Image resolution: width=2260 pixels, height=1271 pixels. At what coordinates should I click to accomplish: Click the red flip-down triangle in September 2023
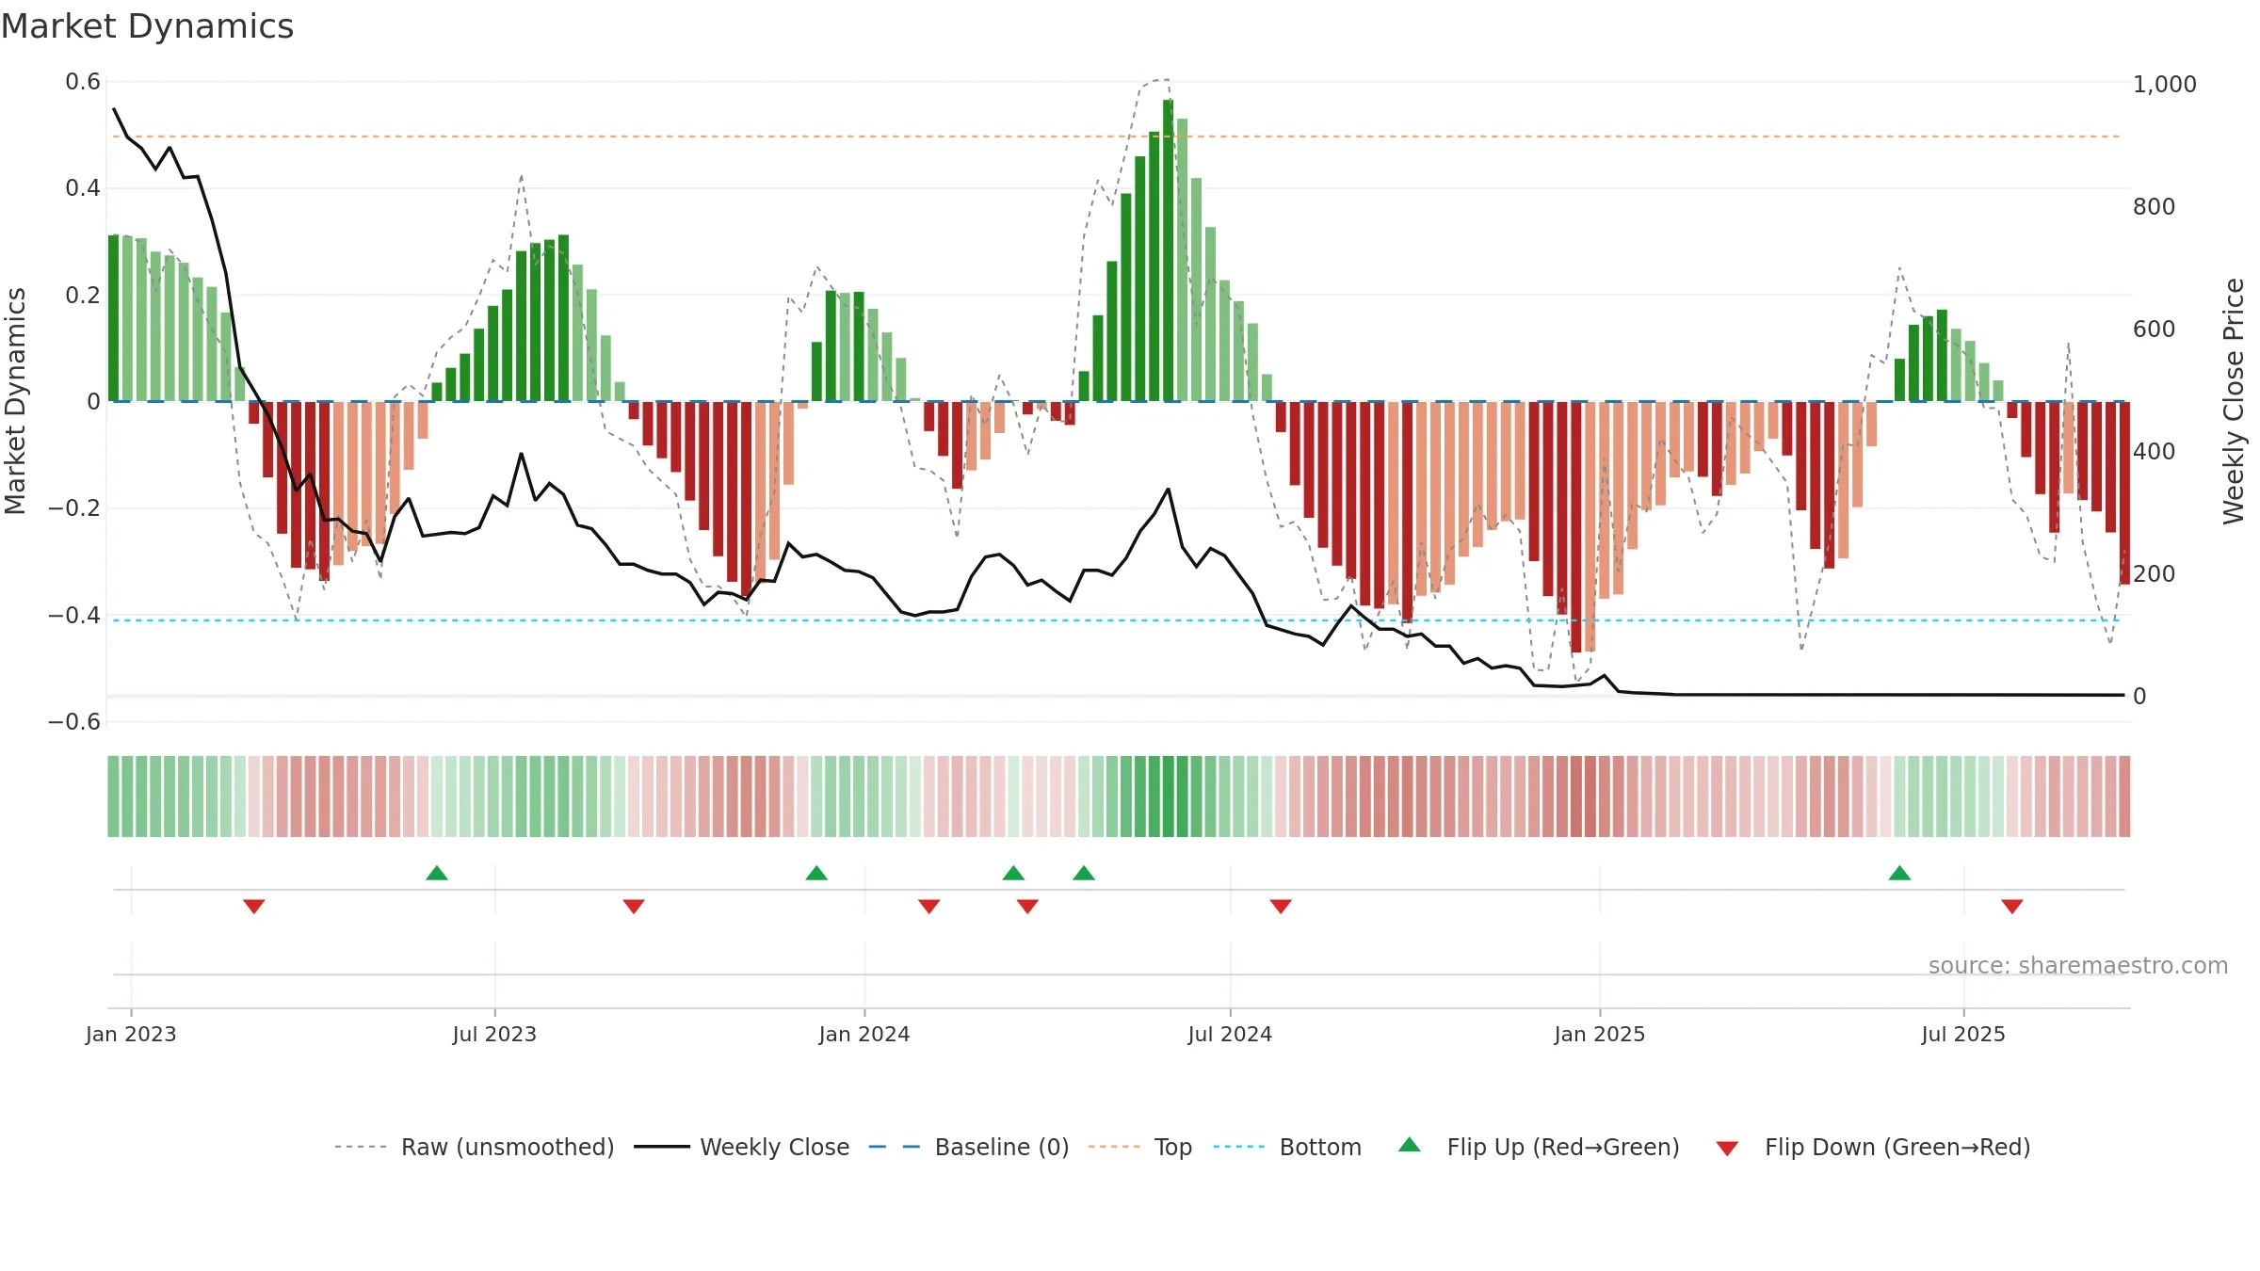click(634, 906)
